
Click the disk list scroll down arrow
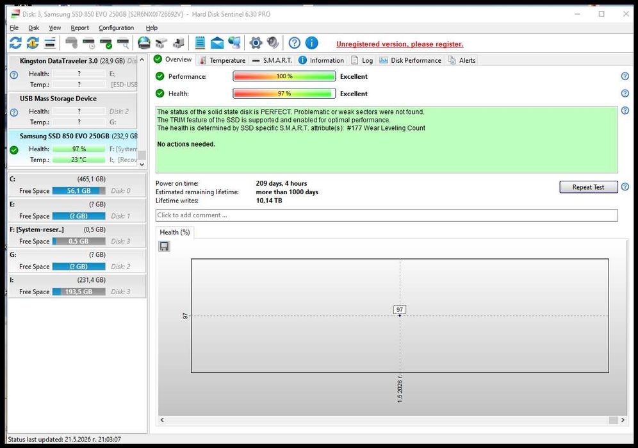(142, 165)
